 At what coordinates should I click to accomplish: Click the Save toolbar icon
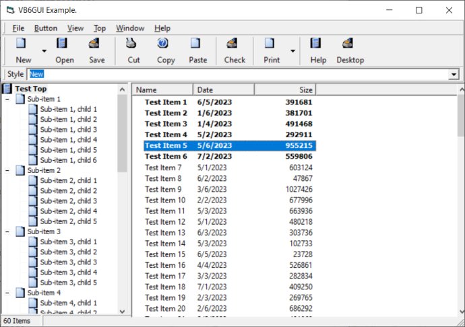tap(94, 43)
